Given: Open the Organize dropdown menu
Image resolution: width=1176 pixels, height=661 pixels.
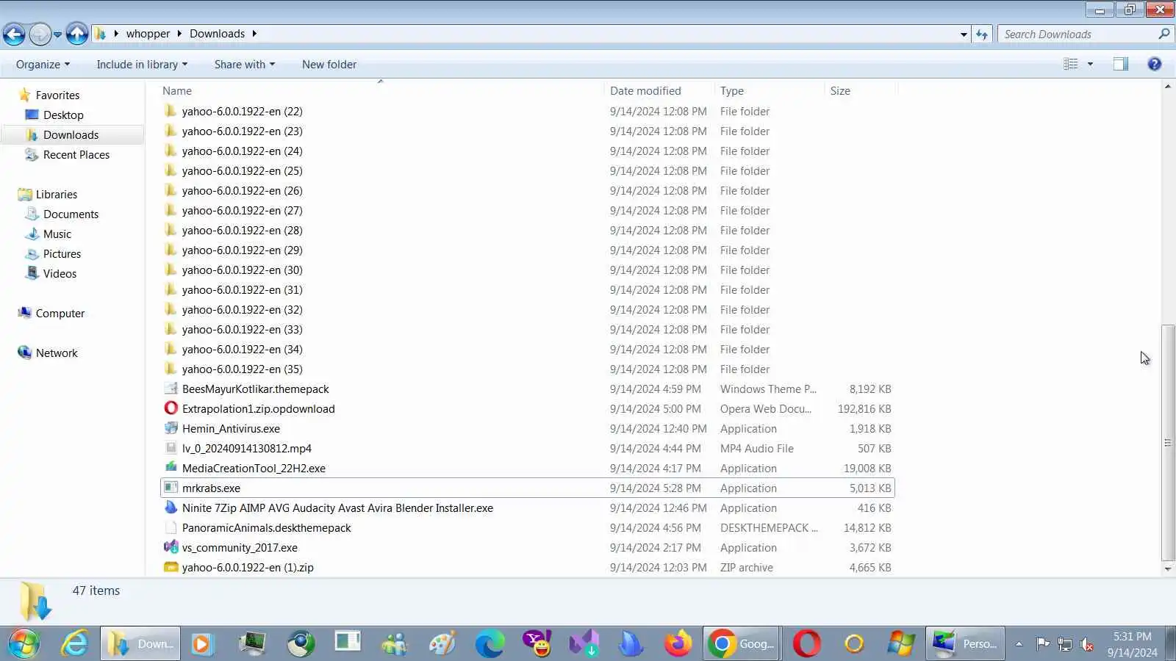Looking at the screenshot, I should pyautogui.click(x=43, y=65).
